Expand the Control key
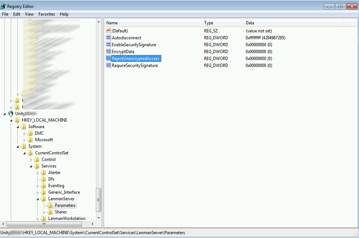The height and width of the screenshot is (238, 359). 31,160
